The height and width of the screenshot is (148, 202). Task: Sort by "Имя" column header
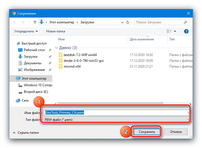[x=61, y=39]
